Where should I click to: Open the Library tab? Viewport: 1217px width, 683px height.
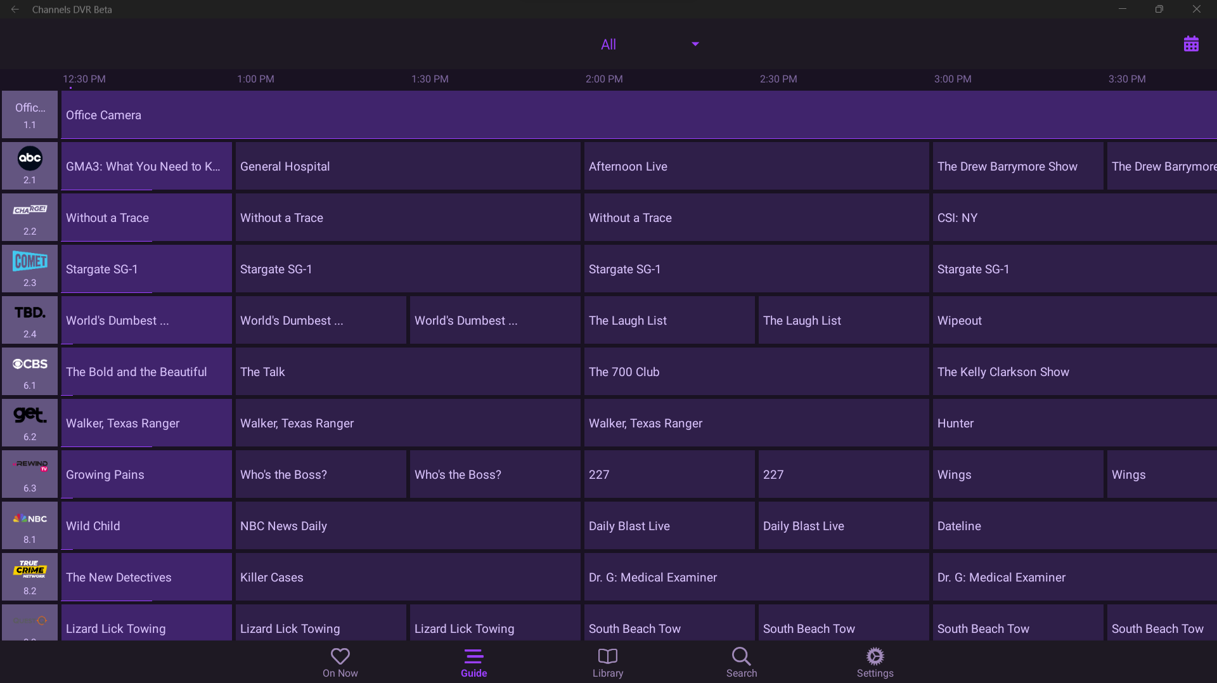tap(607, 662)
